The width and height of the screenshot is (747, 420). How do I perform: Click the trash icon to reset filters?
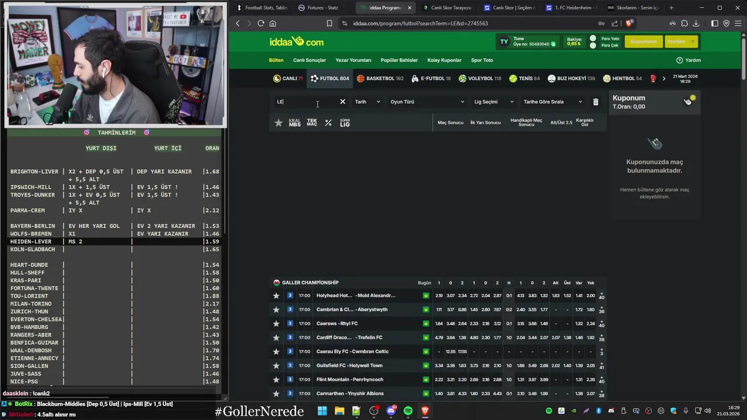595,101
